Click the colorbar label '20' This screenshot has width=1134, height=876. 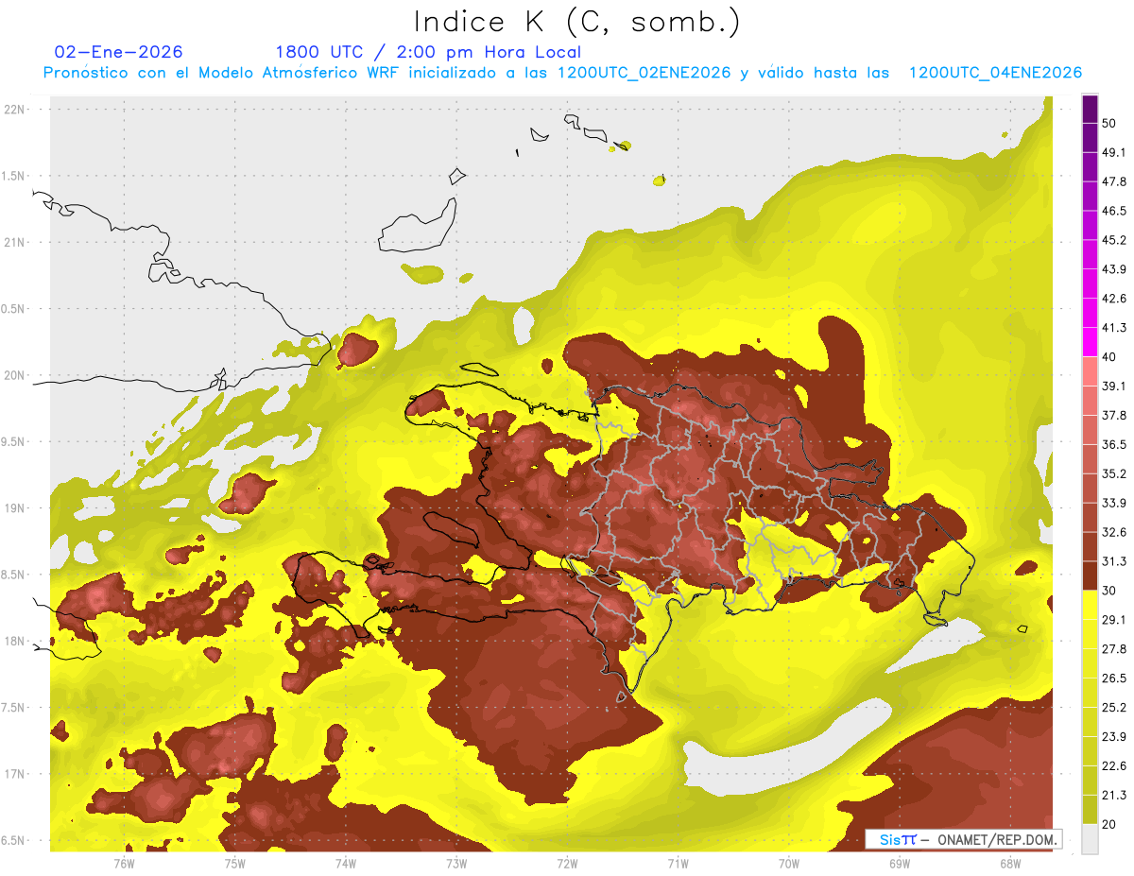pyautogui.click(x=1109, y=823)
